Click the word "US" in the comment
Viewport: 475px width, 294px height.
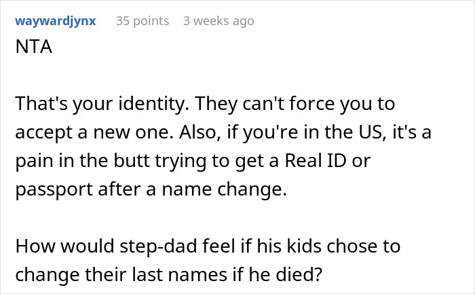370,132
